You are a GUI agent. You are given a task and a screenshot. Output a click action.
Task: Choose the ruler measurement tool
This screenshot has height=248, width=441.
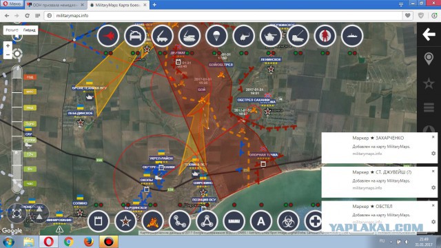click(234, 221)
